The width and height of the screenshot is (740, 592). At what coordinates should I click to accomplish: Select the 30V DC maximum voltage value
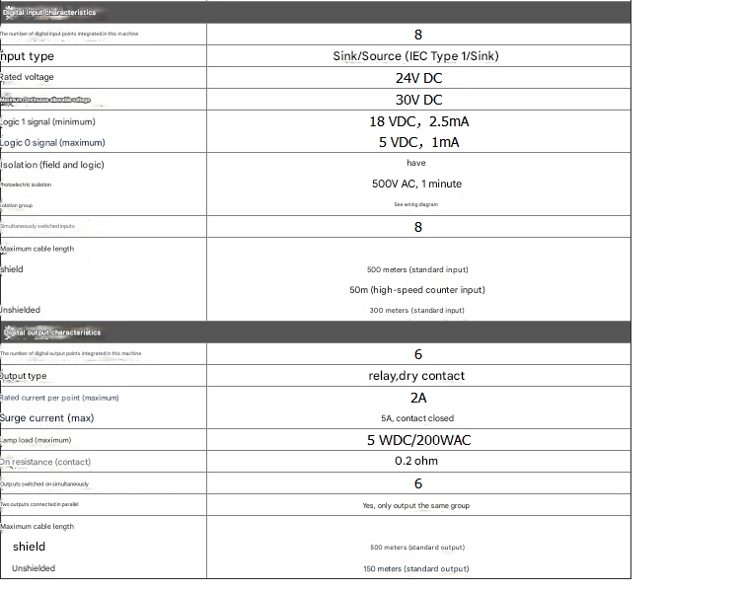tap(418, 100)
